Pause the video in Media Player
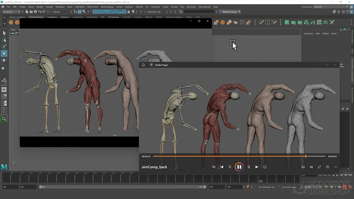The image size is (354, 199). (x=239, y=167)
